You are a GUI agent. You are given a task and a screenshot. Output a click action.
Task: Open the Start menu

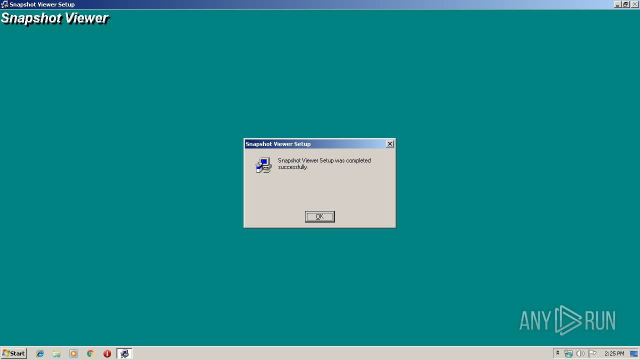pos(13,353)
